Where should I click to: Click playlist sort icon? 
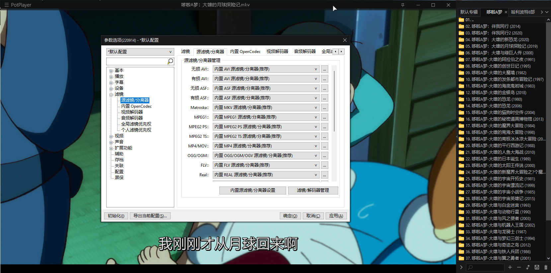tap(528, 267)
